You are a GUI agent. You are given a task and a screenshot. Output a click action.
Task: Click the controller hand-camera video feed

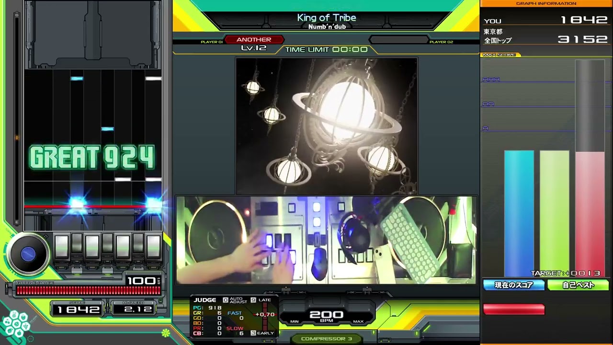326,240
